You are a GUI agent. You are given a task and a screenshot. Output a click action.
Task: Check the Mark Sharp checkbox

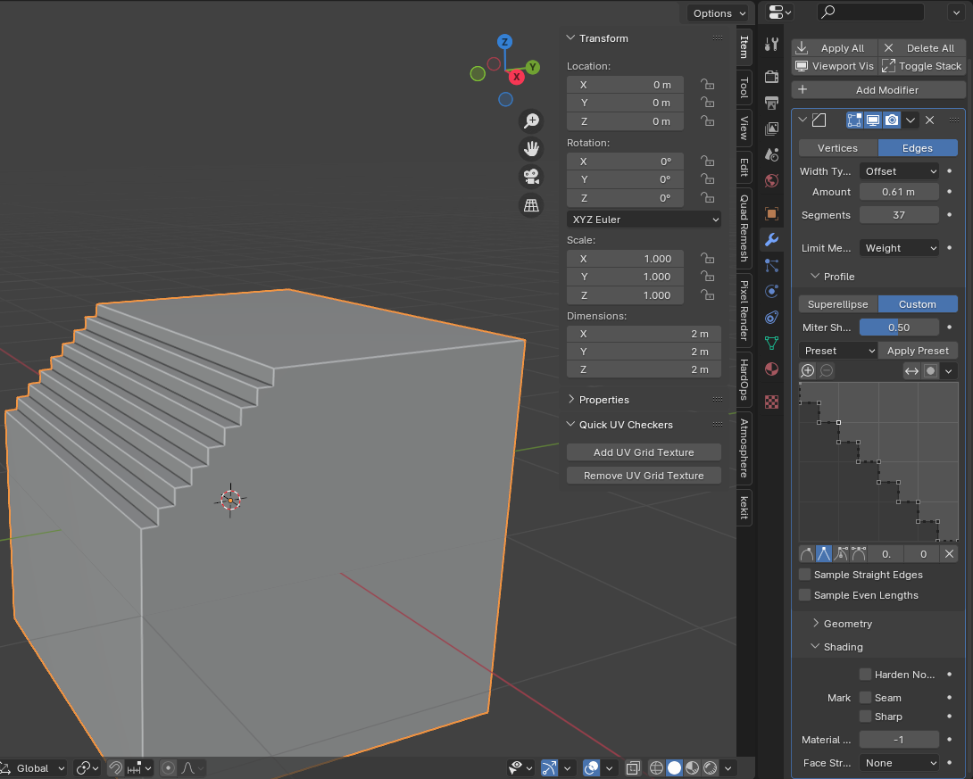pos(865,717)
